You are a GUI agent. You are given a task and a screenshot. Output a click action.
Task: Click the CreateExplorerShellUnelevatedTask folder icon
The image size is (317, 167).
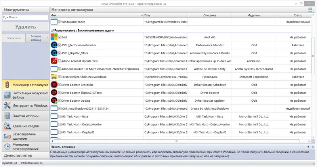point(54,77)
